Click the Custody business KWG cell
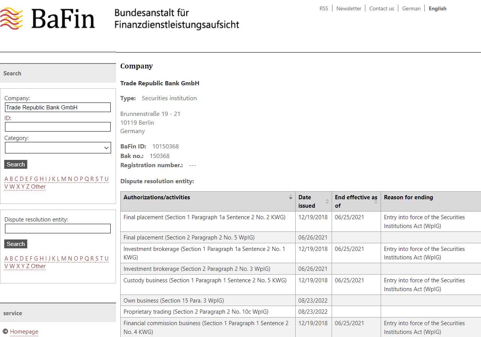The width and height of the screenshot is (481, 337). coord(208,285)
